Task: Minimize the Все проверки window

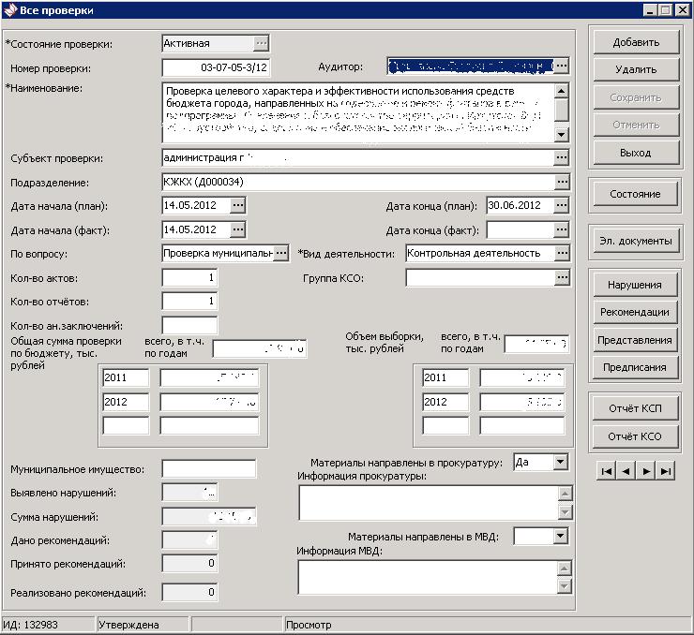Action: [649, 10]
